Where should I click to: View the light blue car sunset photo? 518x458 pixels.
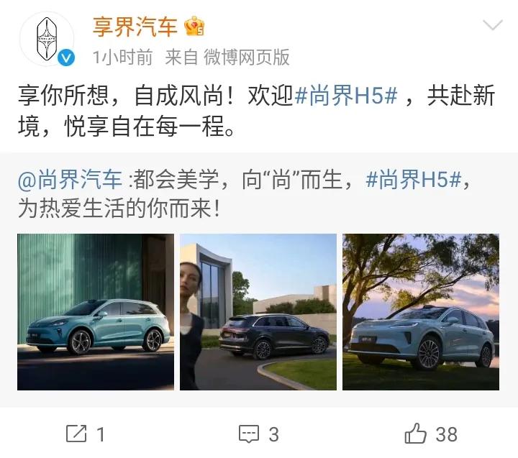tap(421, 312)
